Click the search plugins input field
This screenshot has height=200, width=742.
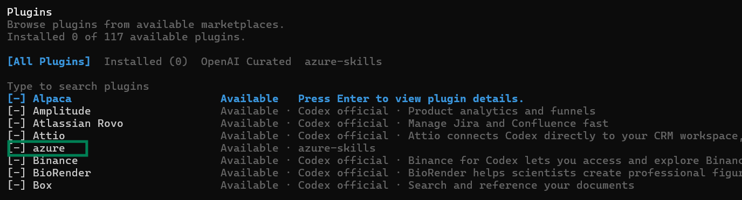(78, 87)
